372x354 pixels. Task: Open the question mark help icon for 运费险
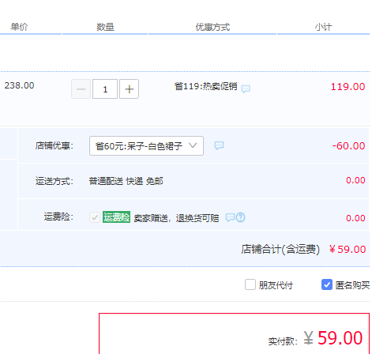point(240,217)
